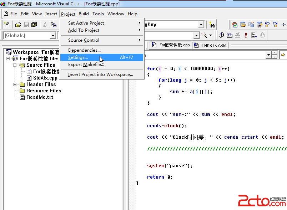Open the Help menu

(132, 14)
